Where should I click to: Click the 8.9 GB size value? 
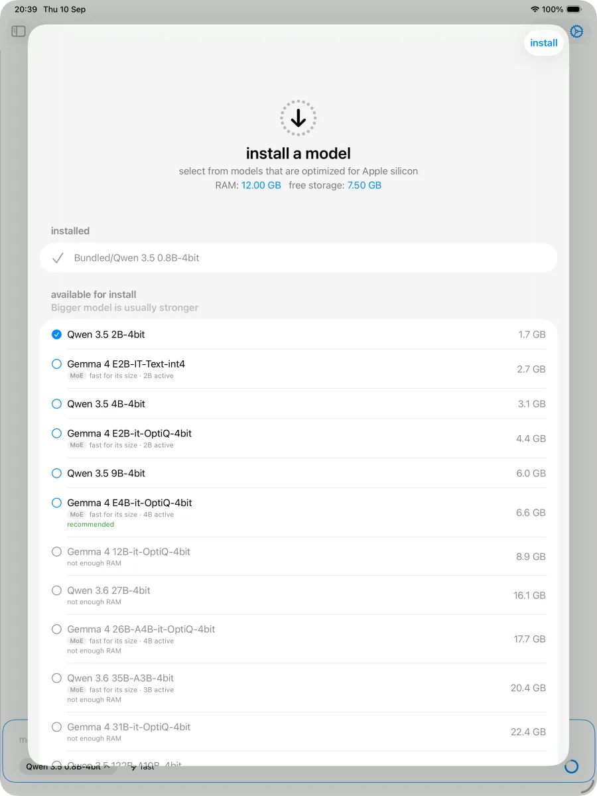click(531, 557)
